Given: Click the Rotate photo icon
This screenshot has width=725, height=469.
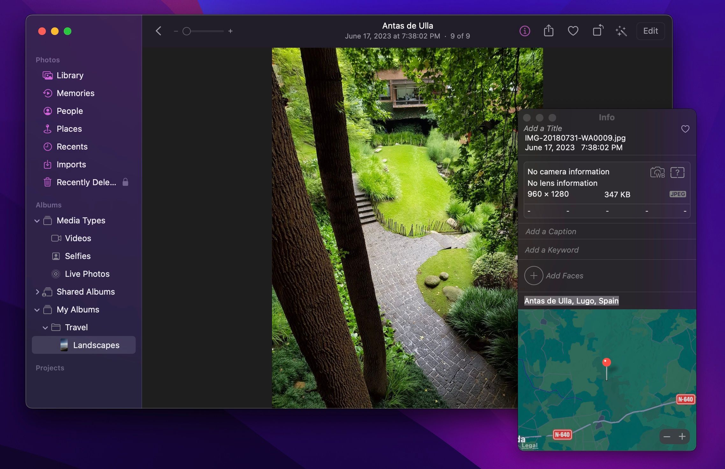Looking at the screenshot, I should pyautogui.click(x=598, y=31).
